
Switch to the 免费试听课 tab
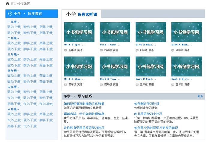(87, 14)
